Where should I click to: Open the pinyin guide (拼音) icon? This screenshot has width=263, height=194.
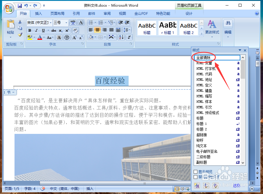coord(73,23)
